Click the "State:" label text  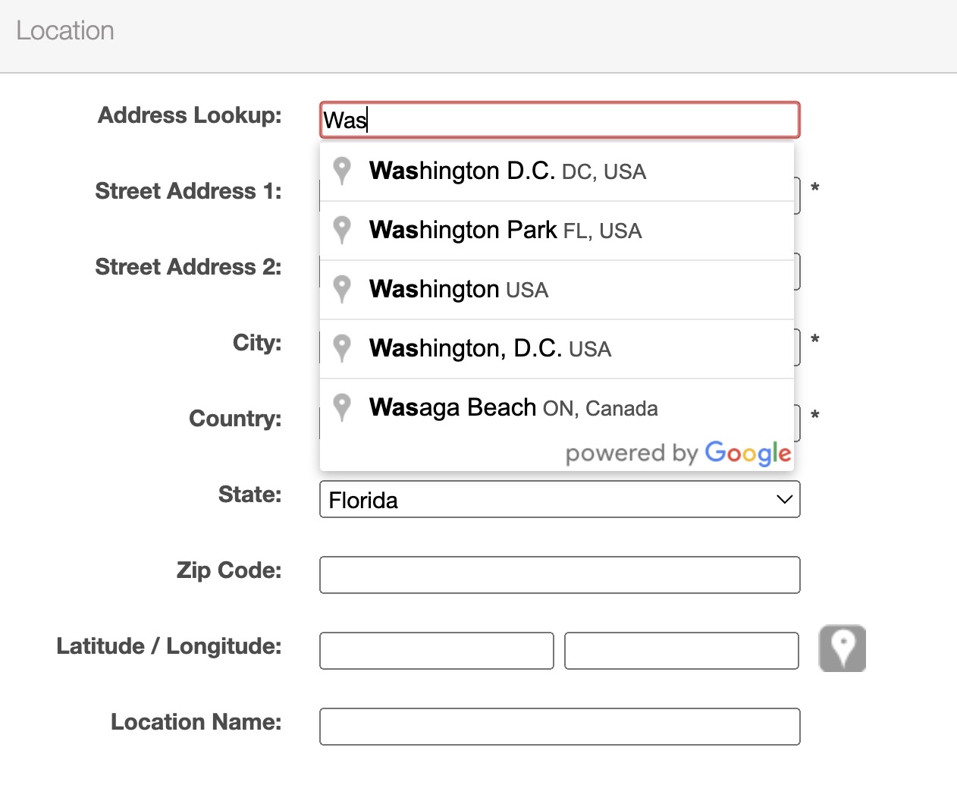coord(249,495)
